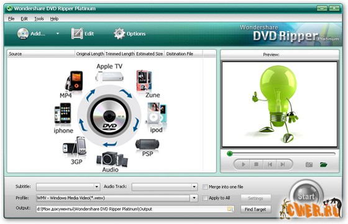The height and width of the screenshot is (224, 348).
Task: Expand the Profile format list
Action: [x=194, y=198]
